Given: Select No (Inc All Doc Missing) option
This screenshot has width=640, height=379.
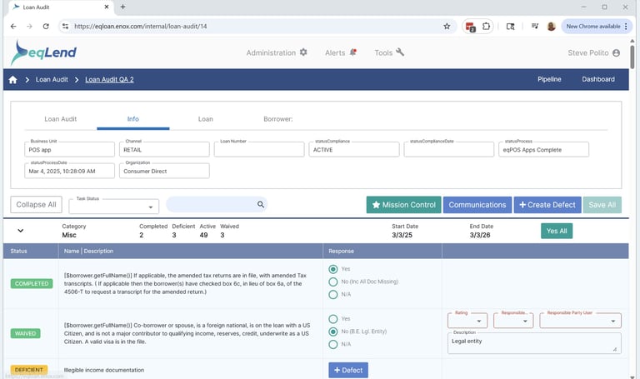Looking at the screenshot, I should 333,282.
